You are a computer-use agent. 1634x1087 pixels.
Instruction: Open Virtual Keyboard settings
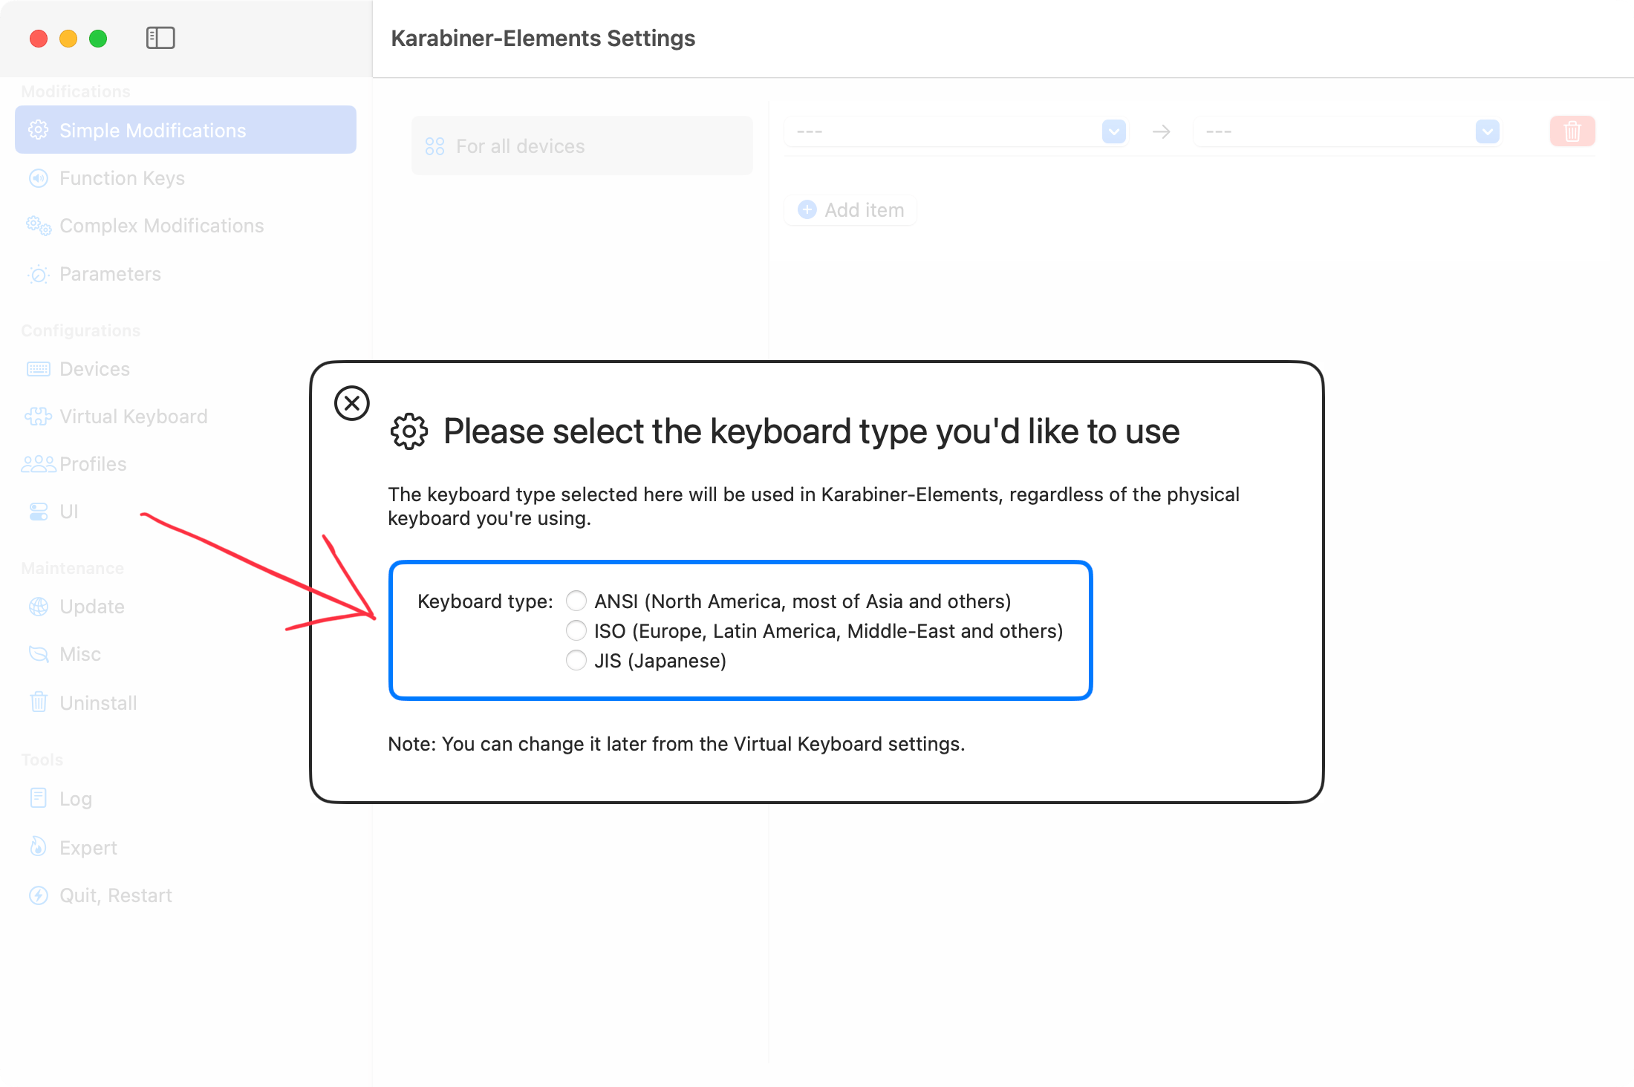pos(186,417)
